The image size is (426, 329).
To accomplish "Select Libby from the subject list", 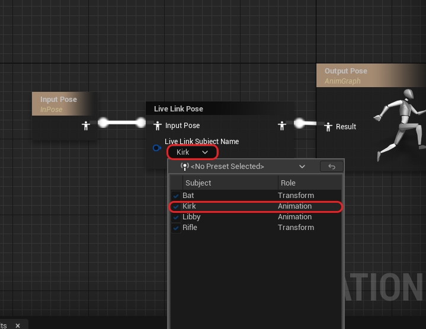I will coord(191,217).
